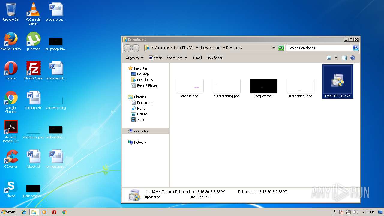Select catbeen.rtf document on desktop
This screenshot has width=384, height=216.
click(x=33, y=100)
